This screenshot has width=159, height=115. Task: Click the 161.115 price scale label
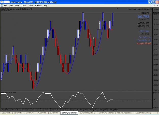click(156, 70)
